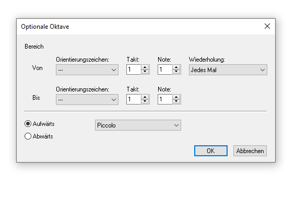This screenshot has height=197, width=308.
Task: Decrease the Bis Takt value
Action: point(145,101)
